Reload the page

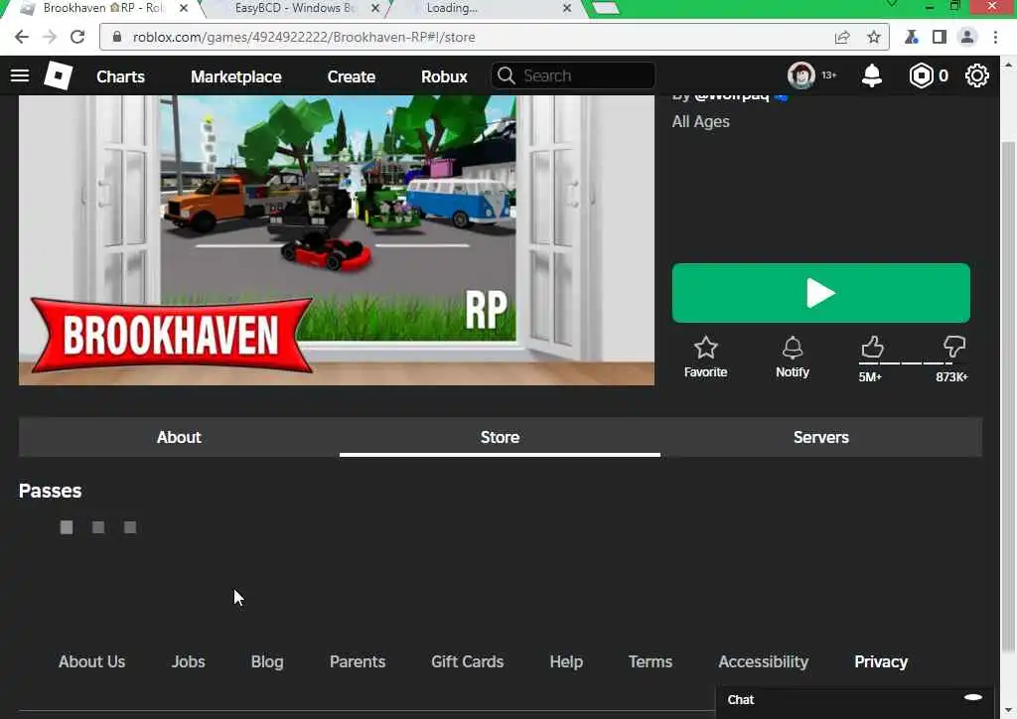[x=77, y=37]
